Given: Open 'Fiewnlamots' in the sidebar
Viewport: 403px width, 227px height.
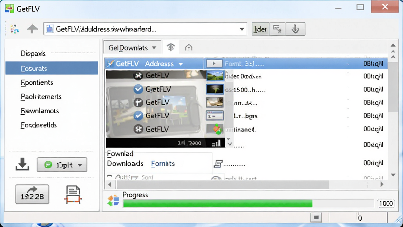Looking at the screenshot, I should [x=40, y=111].
